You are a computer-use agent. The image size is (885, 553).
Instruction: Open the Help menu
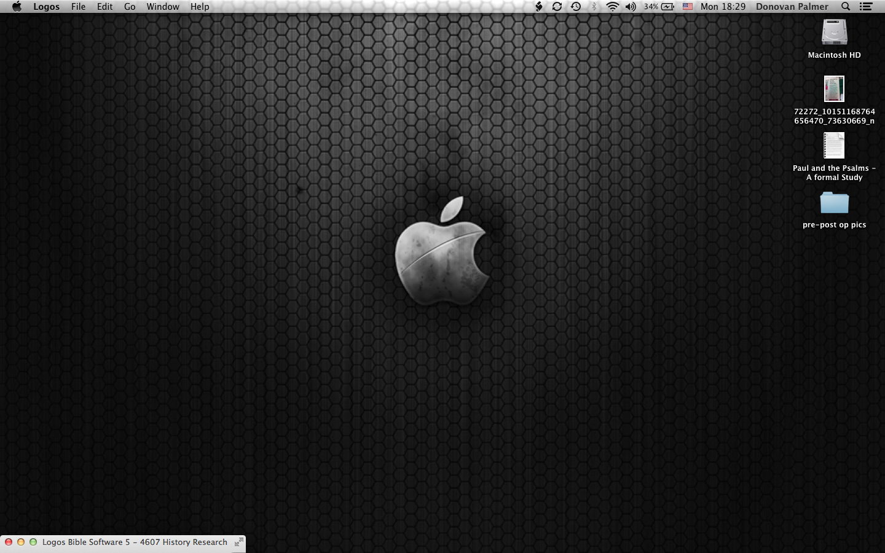[200, 7]
